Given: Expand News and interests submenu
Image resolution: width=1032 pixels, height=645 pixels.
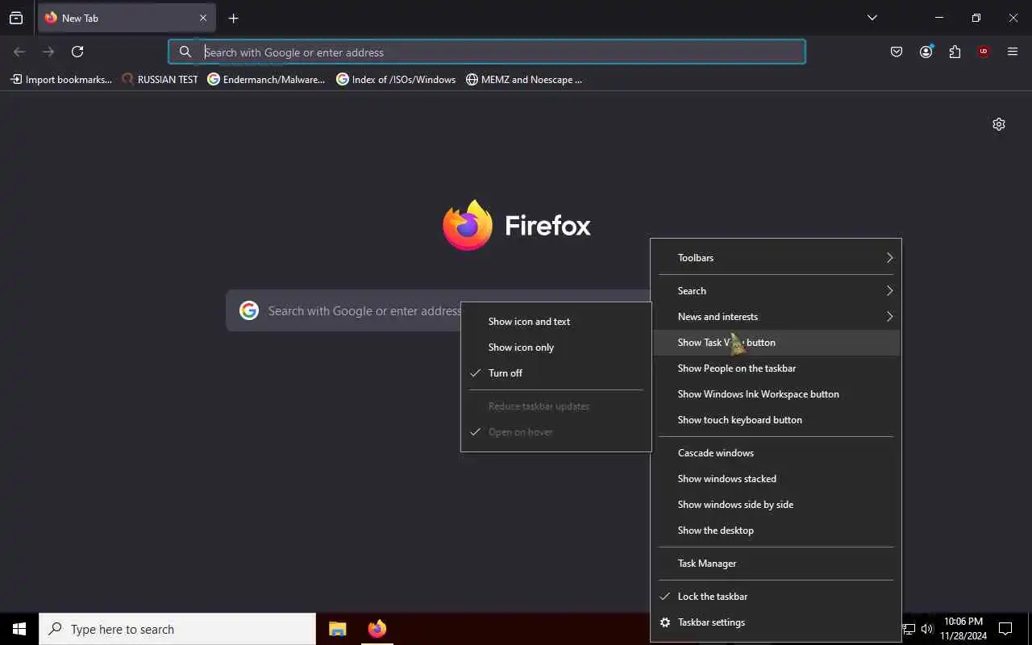Looking at the screenshot, I should [x=776, y=317].
